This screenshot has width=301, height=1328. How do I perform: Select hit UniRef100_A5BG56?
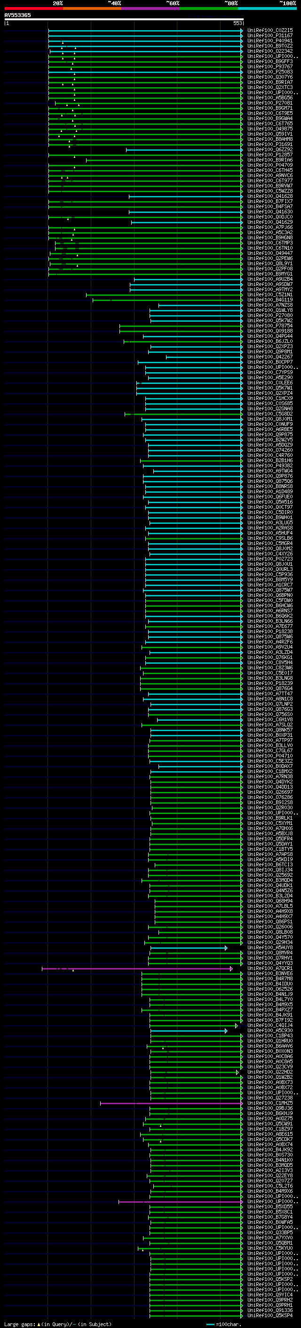click(x=269, y=98)
